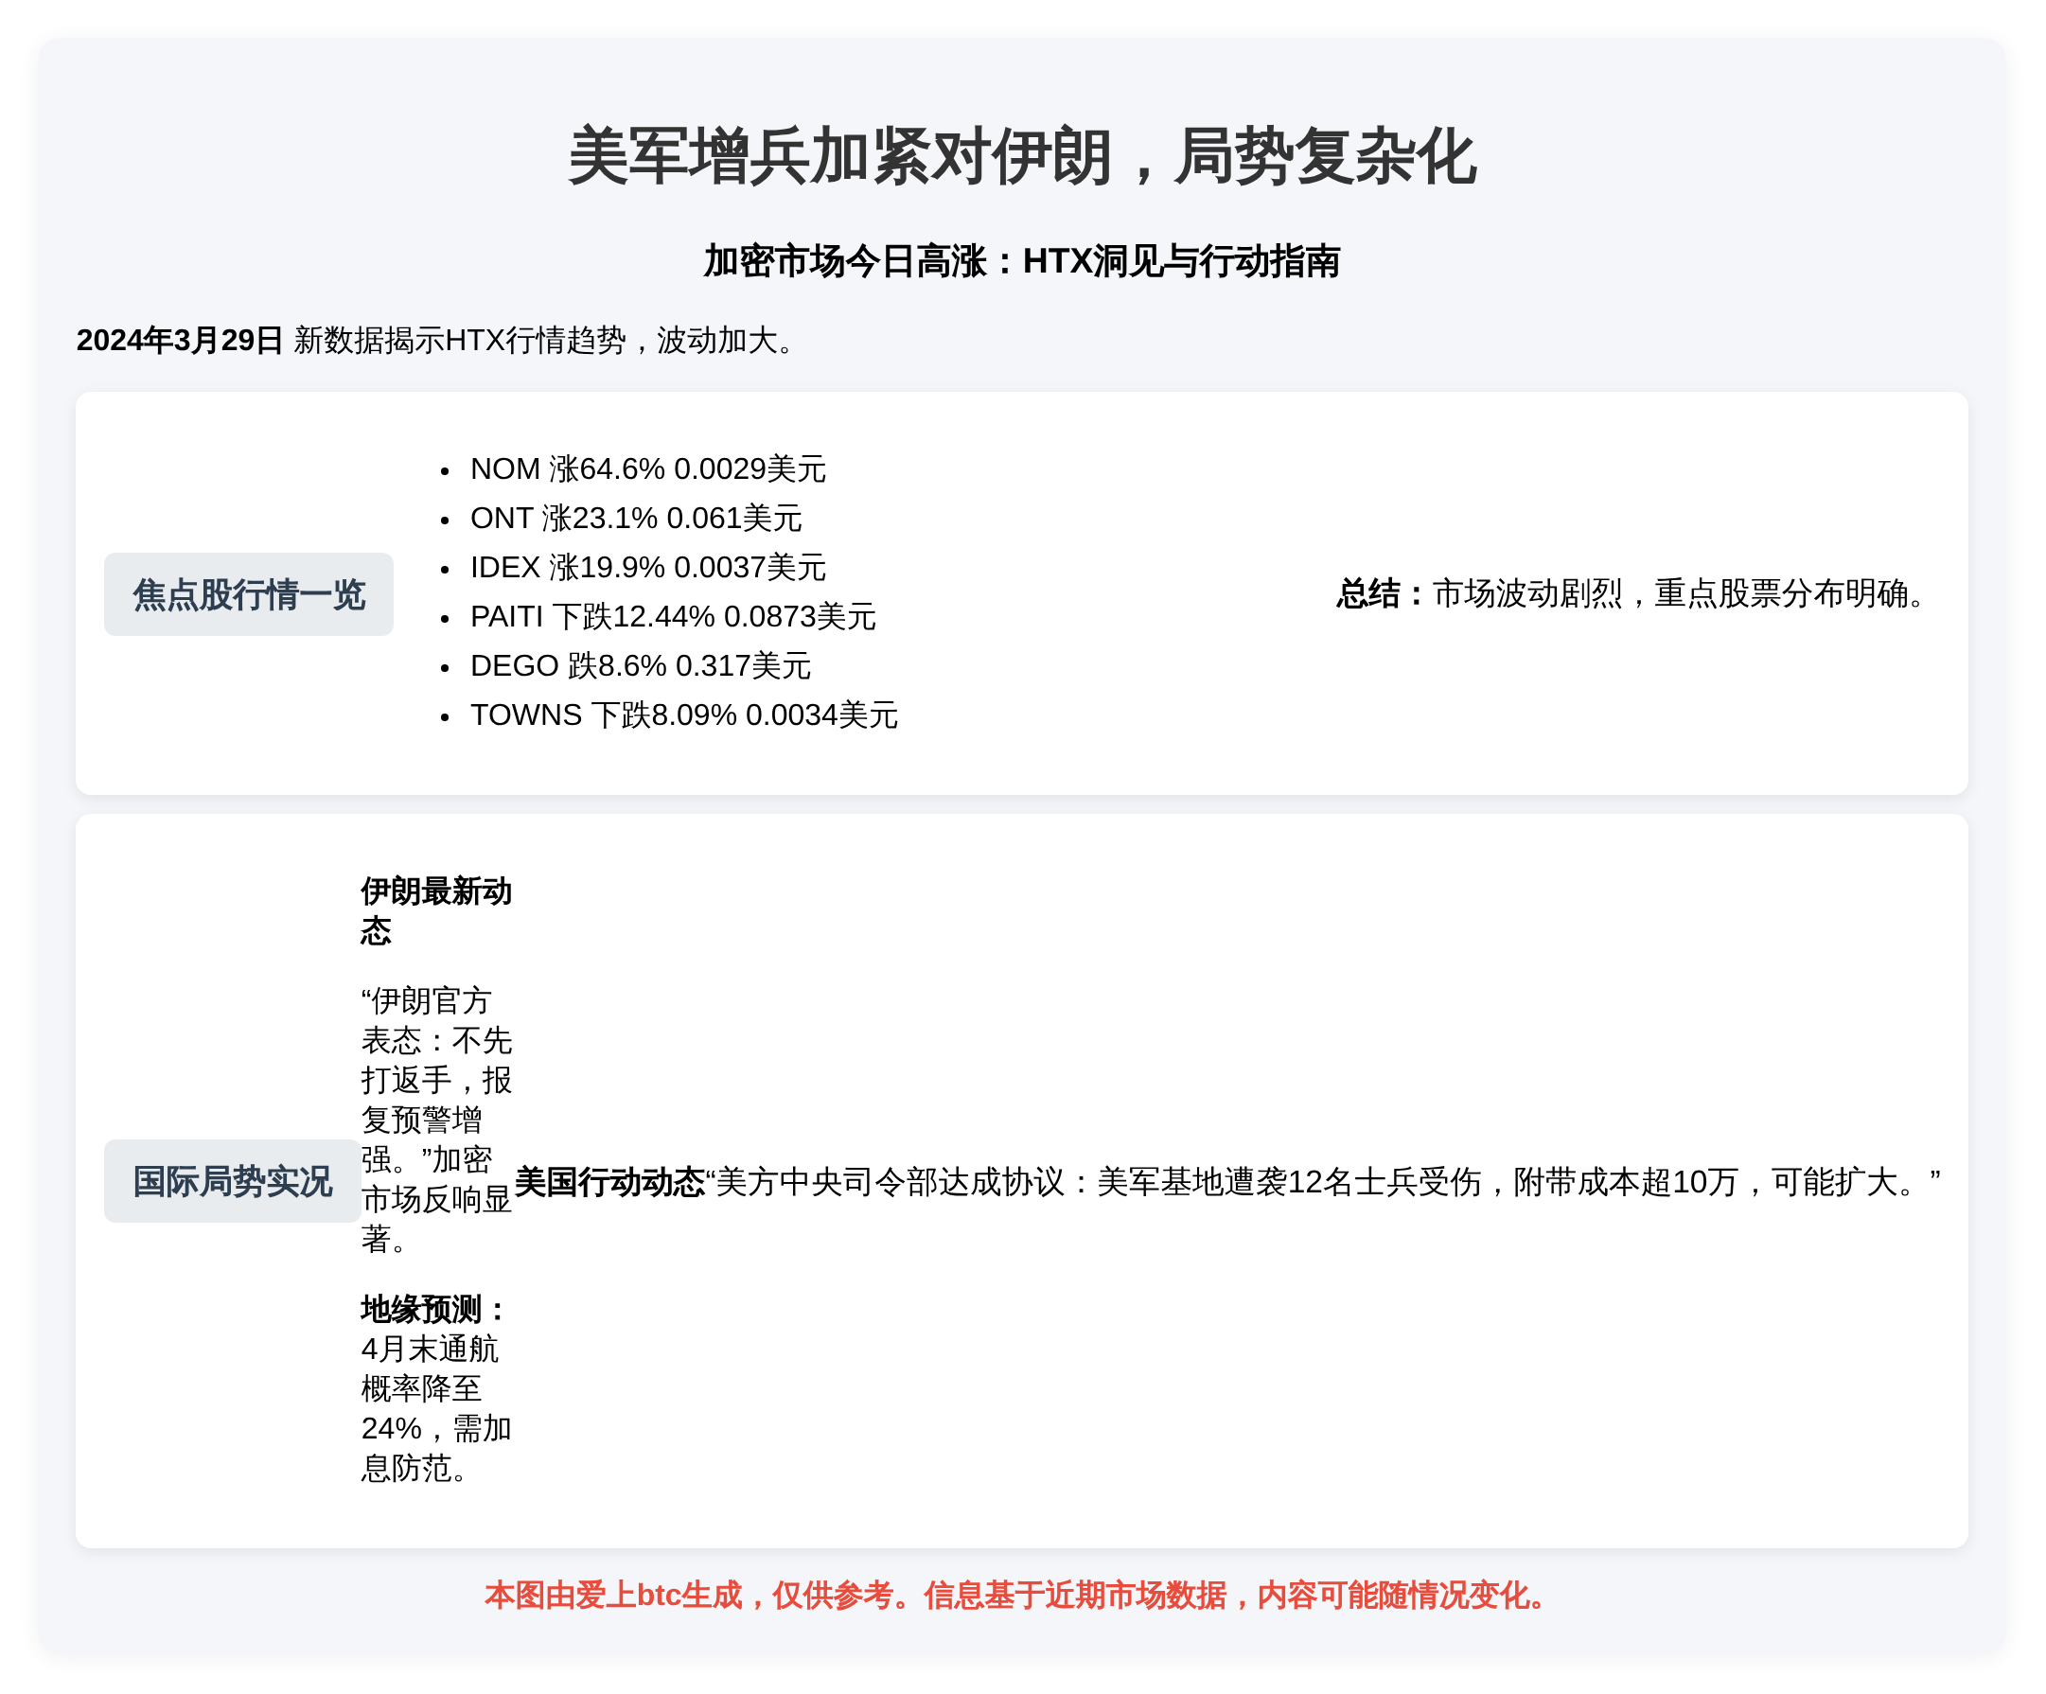Select the row ONT 涨23.1% 0.061美元
The width and height of the screenshot is (2046, 1694).
pos(635,519)
